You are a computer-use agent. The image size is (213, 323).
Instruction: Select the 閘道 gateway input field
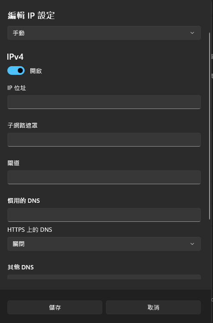click(x=104, y=177)
